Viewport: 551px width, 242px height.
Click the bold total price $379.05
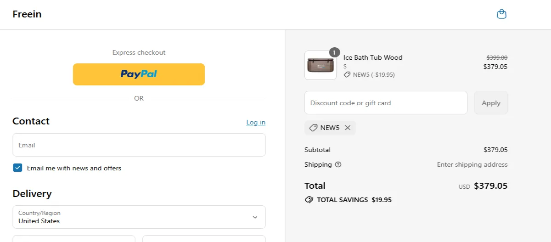(490, 186)
